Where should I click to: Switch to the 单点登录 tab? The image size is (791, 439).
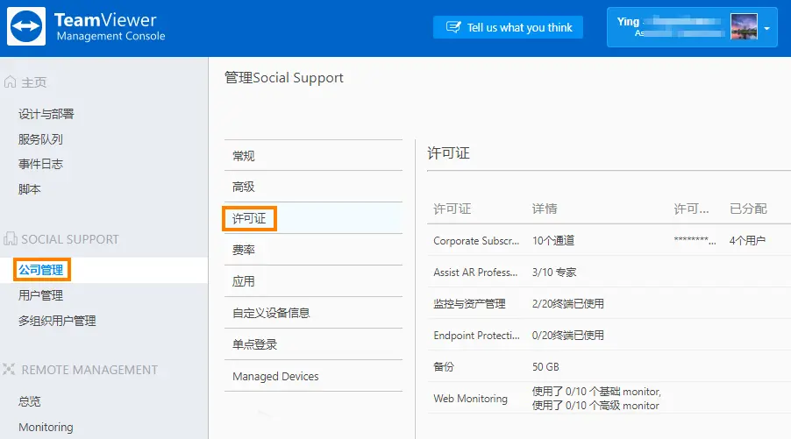(313, 344)
